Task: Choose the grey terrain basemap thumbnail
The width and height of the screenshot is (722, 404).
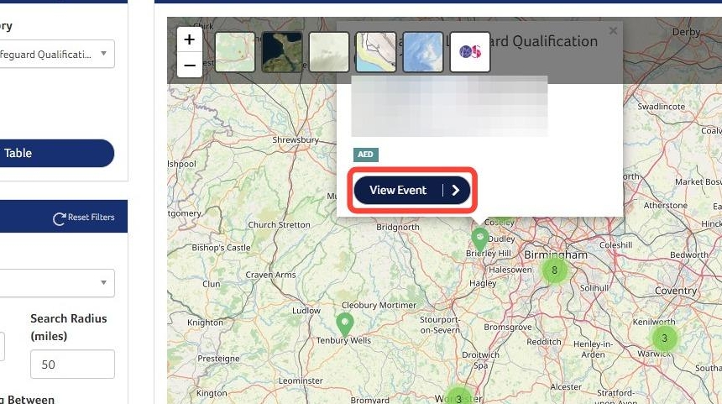Action: (x=329, y=52)
